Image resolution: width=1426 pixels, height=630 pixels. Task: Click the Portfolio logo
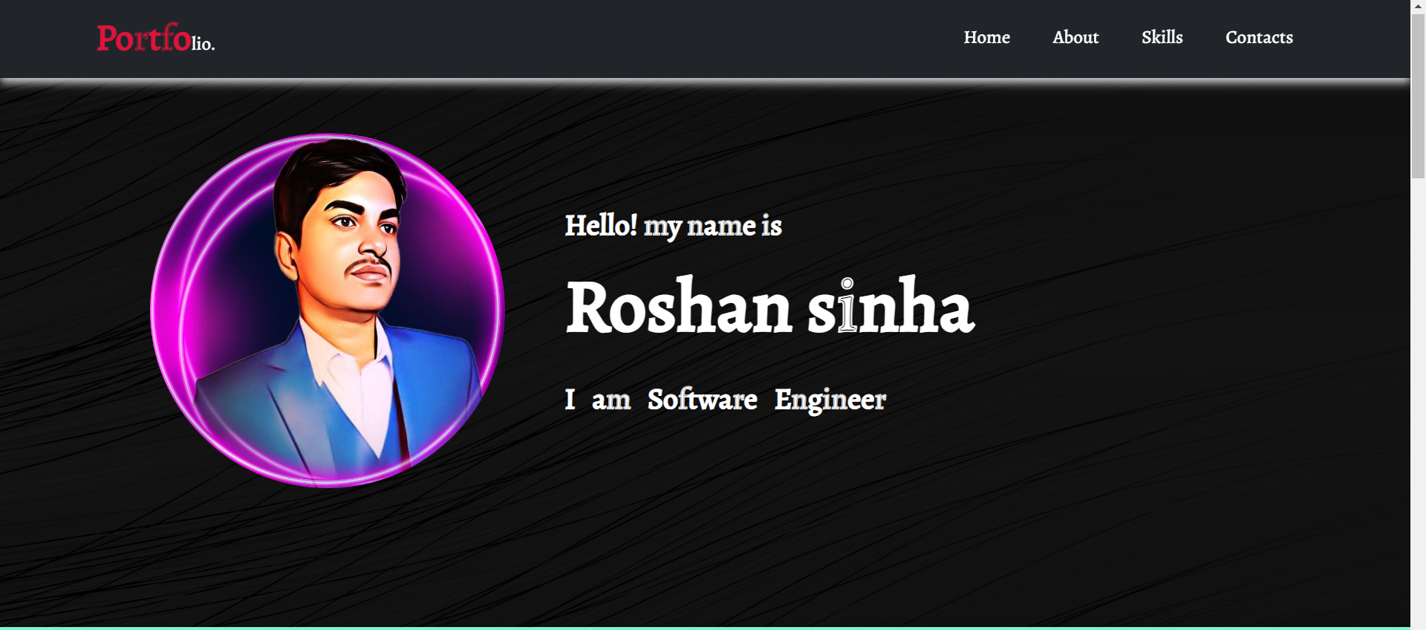click(x=156, y=38)
